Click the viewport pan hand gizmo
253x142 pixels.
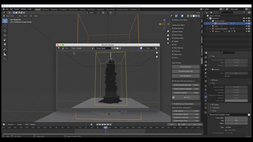[168, 35]
